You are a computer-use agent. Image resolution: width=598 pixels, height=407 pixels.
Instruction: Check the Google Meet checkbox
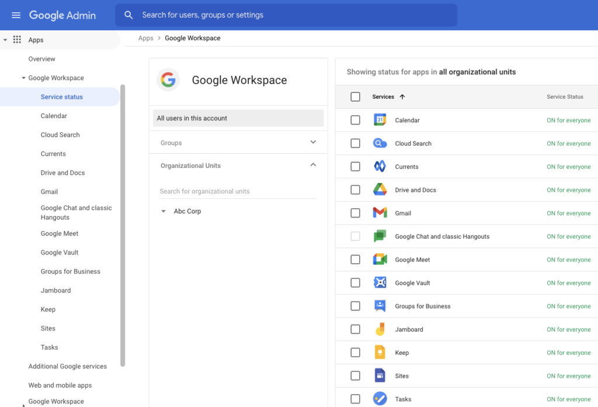355,260
